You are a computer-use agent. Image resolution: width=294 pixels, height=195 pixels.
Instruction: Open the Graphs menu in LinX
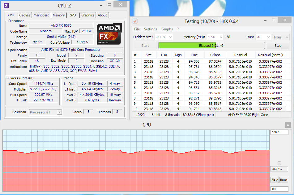(x=167, y=29)
